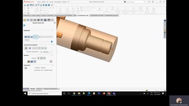This screenshot has width=189, height=106.
Task: Open the DimXpertManager tab icon
Action: tap(35, 20)
